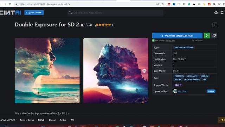Open the API footer link
This screenshot has height=127, width=225.
pos(72,120)
